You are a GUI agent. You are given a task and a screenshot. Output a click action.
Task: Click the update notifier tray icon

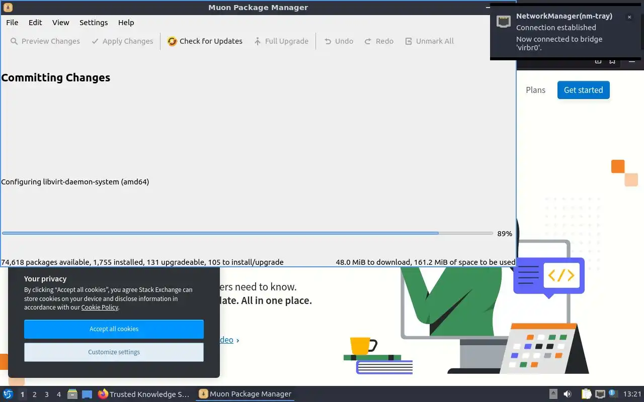point(612,393)
